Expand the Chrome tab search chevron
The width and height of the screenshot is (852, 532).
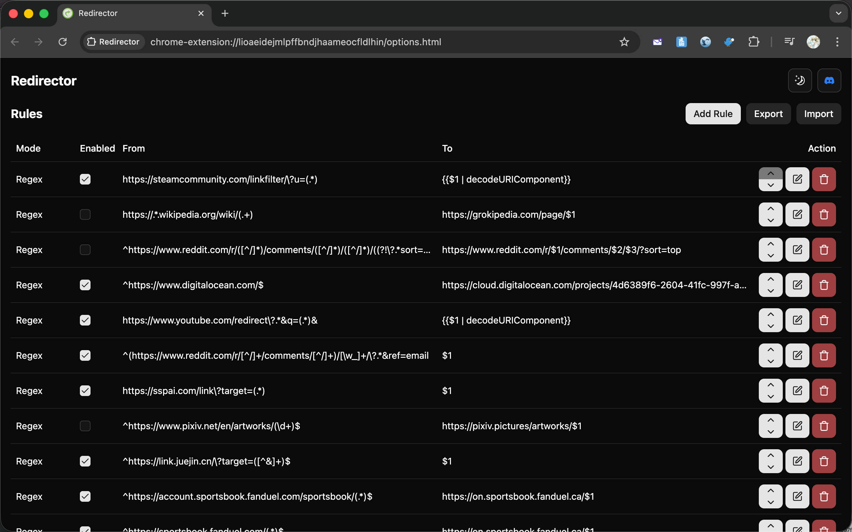838,13
